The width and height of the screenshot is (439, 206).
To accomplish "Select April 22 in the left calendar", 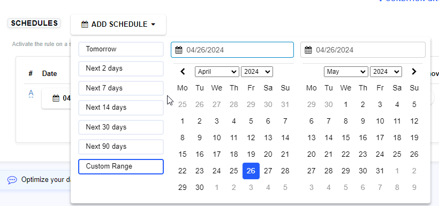I will (182, 171).
